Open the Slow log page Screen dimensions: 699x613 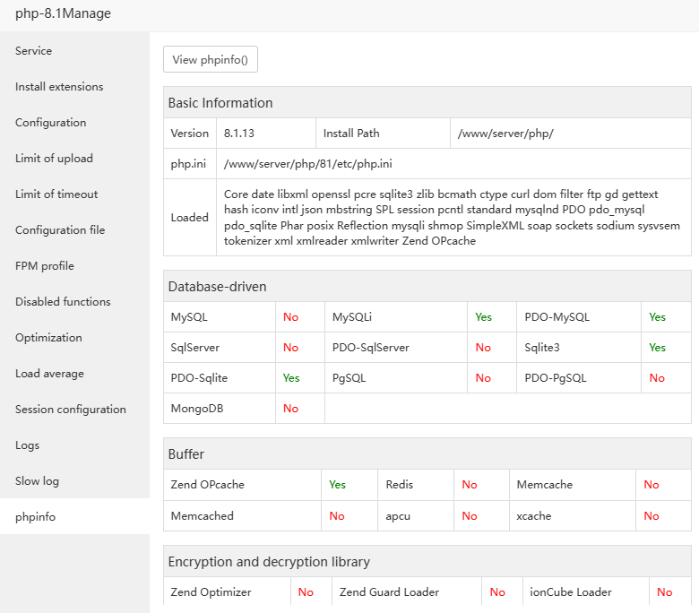[37, 481]
